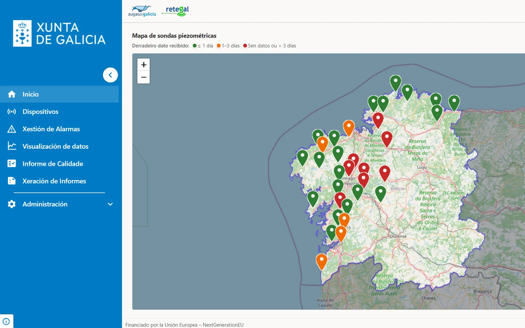Expand the Administración menu arrow
The image size is (525, 328).
click(x=110, y=204)
